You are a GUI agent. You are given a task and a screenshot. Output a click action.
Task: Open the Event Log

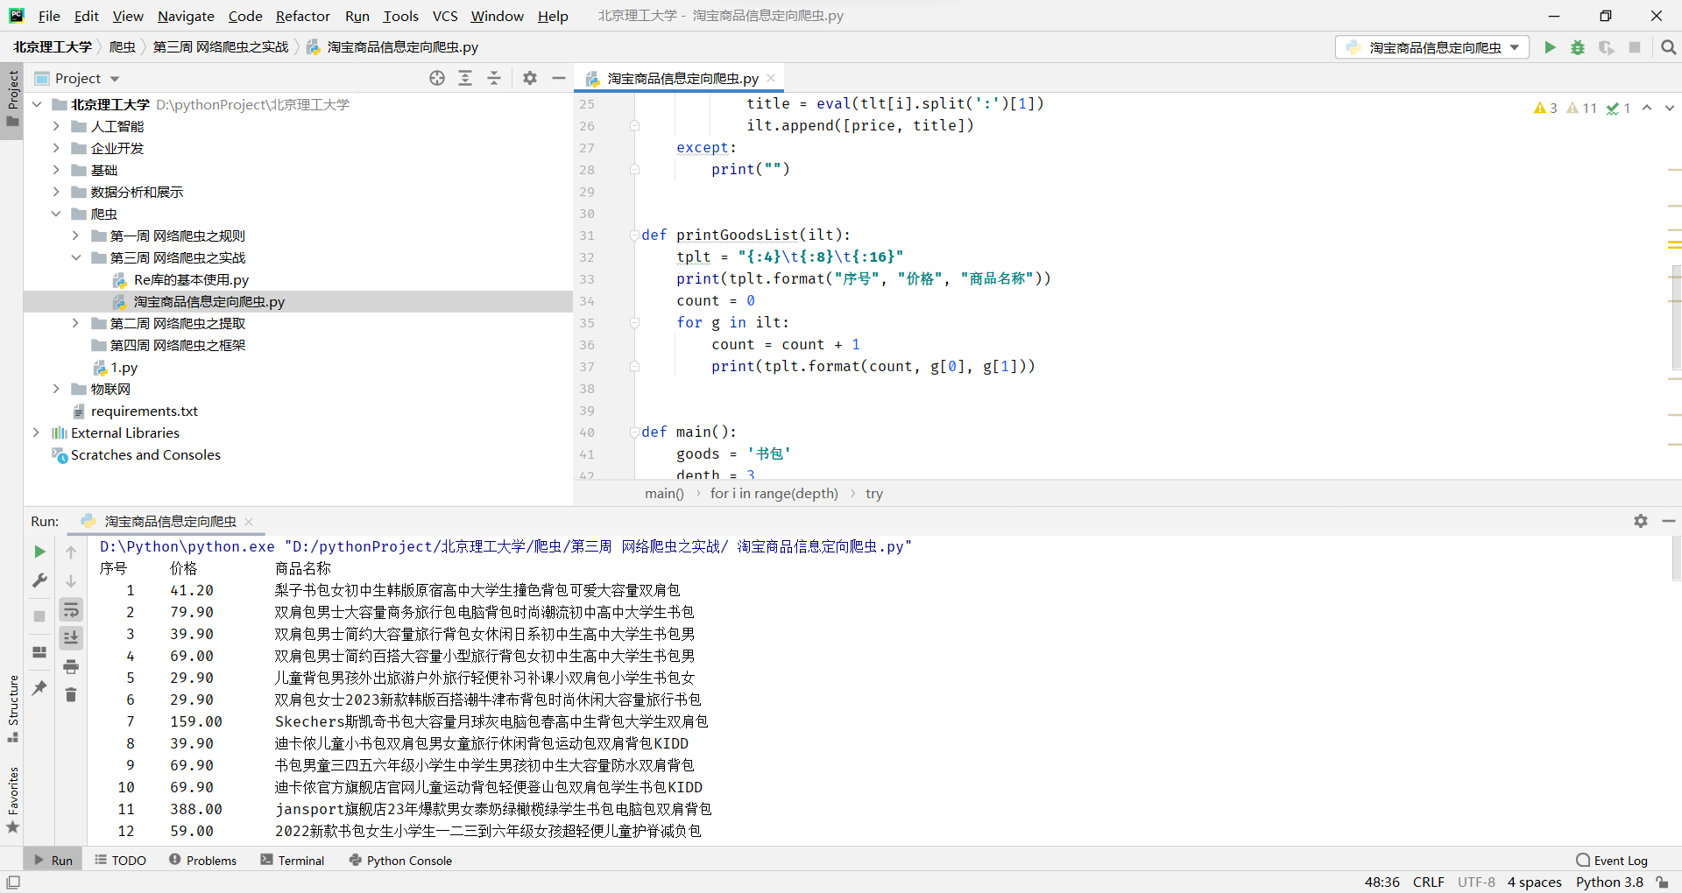1612,861
